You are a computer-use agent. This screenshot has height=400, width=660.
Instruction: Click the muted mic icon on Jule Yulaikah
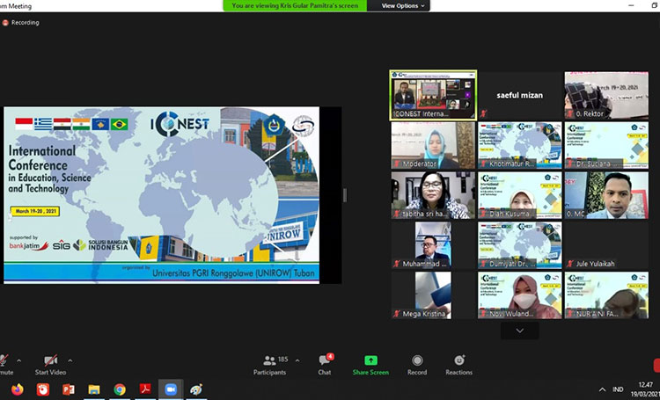[570, 264]
